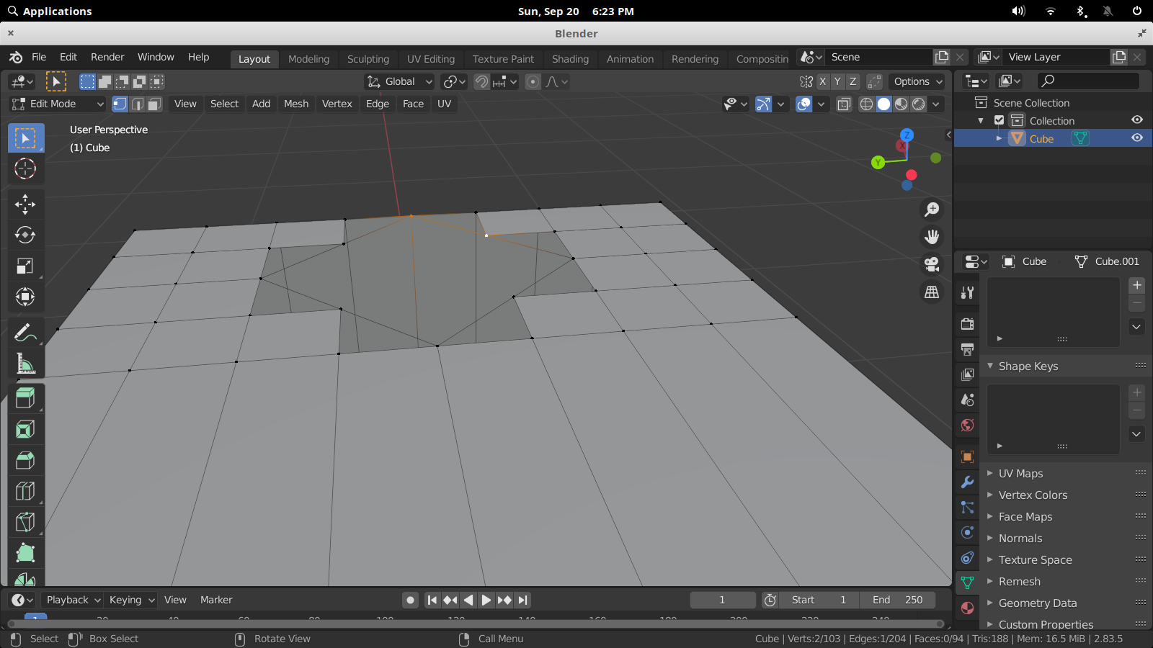This screenshot has width=1153, height=648.
Task: Select the Loop Cut tool
Action: (x=25, y=492)
